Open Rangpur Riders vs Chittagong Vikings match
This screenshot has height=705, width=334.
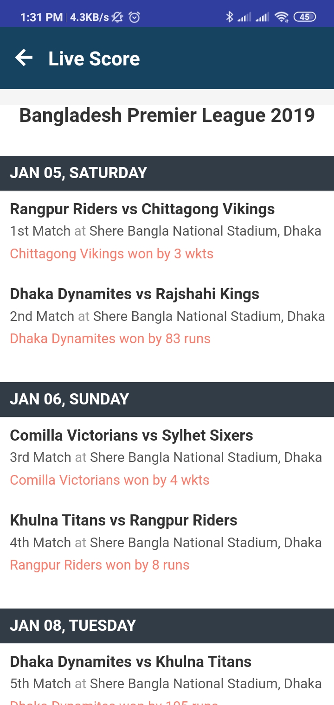pyautogui.click(x=142, y=209)
